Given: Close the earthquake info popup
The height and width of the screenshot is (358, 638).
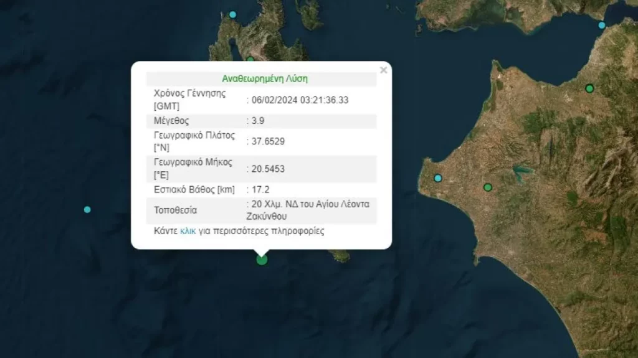Looking at the screenshot, I should pos(383,70).
